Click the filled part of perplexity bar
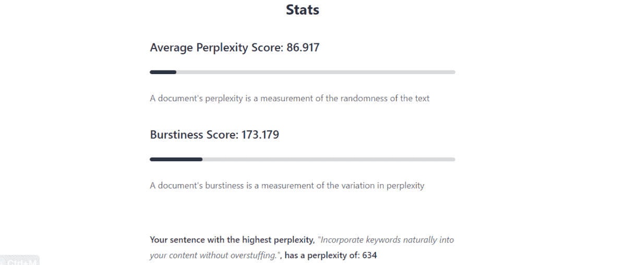This screenshot has height=265, width=626. [163, 72]
